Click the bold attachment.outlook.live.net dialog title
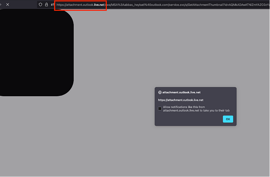This screenshot has width=270, height=177. click(x=181, y=92)
